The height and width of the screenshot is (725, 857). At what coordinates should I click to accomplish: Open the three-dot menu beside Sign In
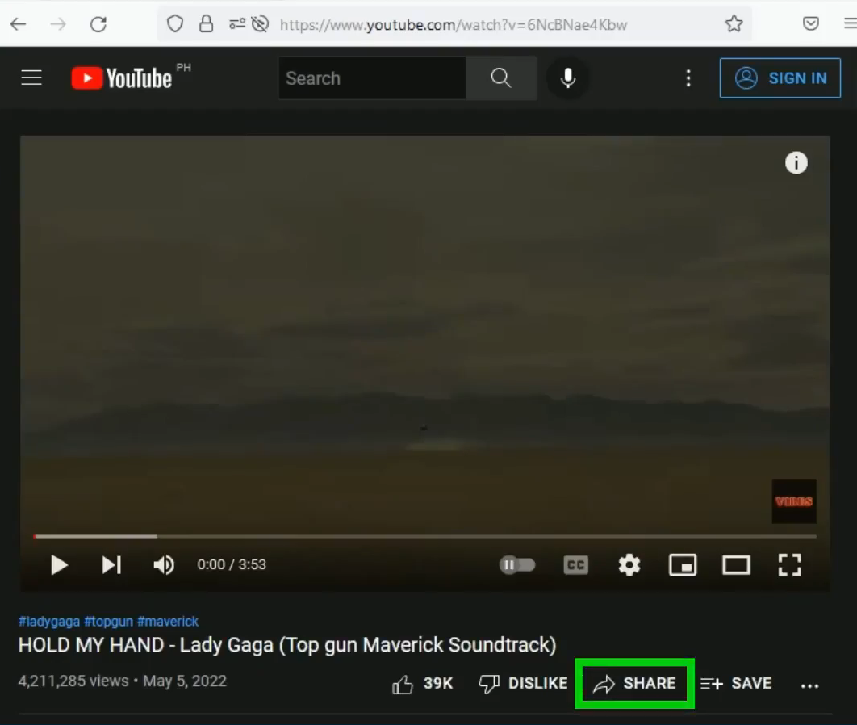click(688, 78)
